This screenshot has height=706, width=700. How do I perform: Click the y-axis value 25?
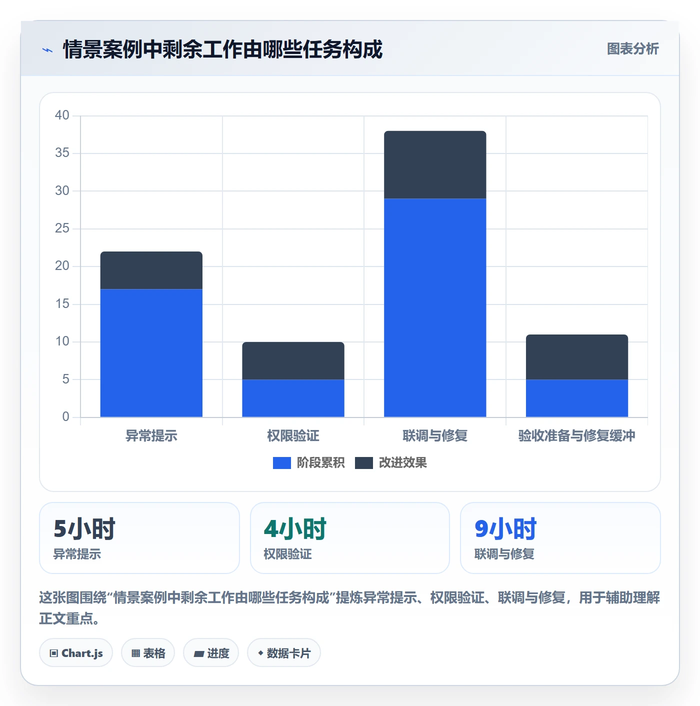62,228
